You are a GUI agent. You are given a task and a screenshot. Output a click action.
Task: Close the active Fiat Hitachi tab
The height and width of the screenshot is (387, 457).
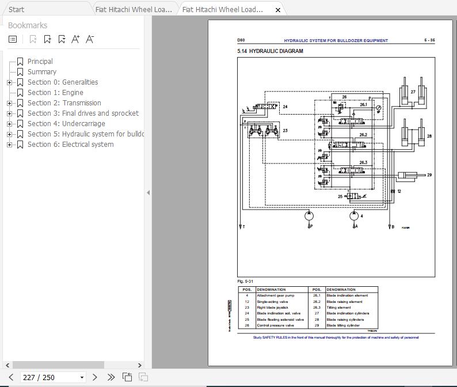[279, 10]
